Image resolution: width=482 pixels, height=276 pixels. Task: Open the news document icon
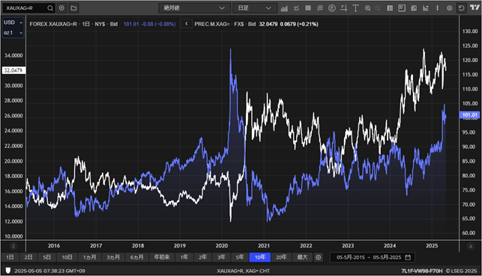click(x=414, y=8)
